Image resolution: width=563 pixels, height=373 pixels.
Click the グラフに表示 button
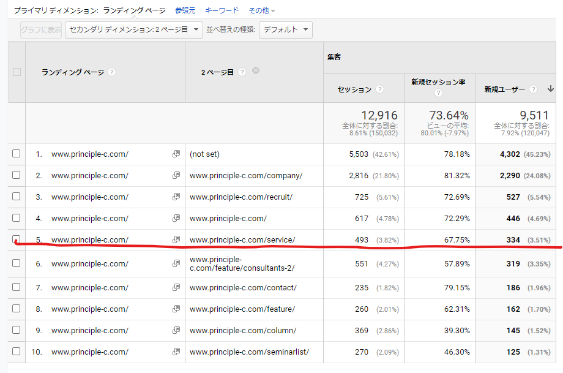tap(41, 29)
